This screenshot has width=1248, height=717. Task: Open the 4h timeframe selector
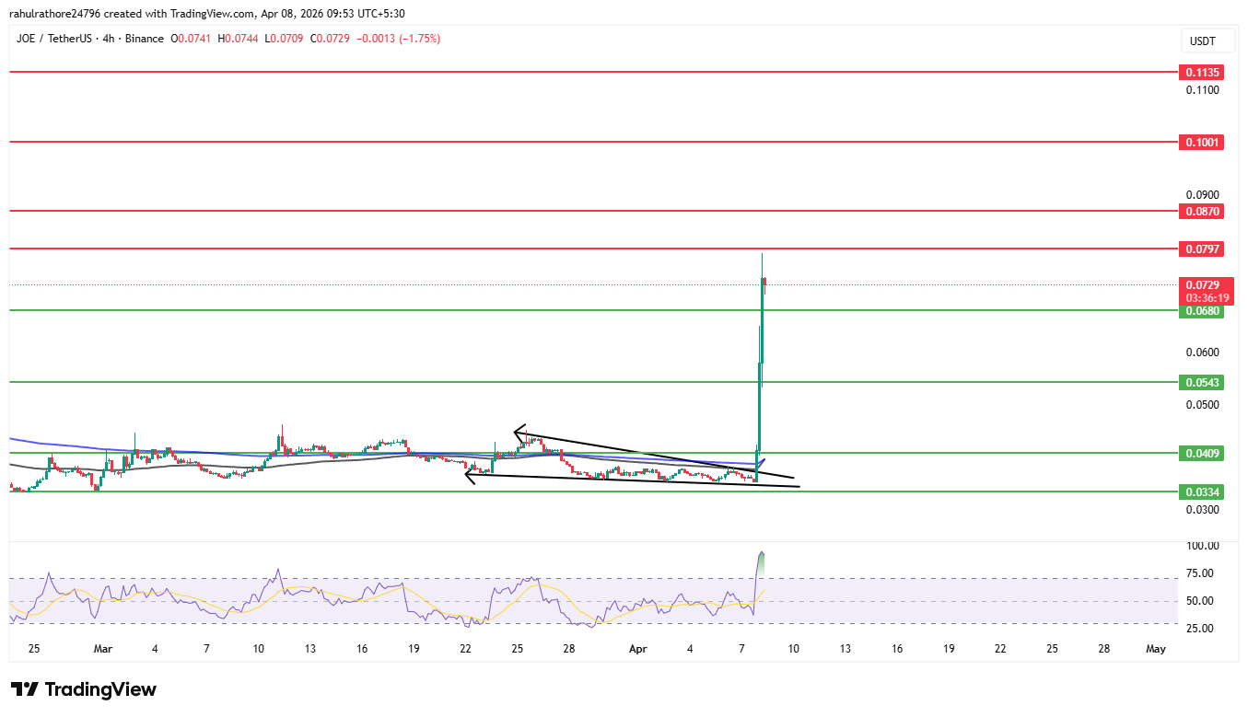click(x=107, y=39)
